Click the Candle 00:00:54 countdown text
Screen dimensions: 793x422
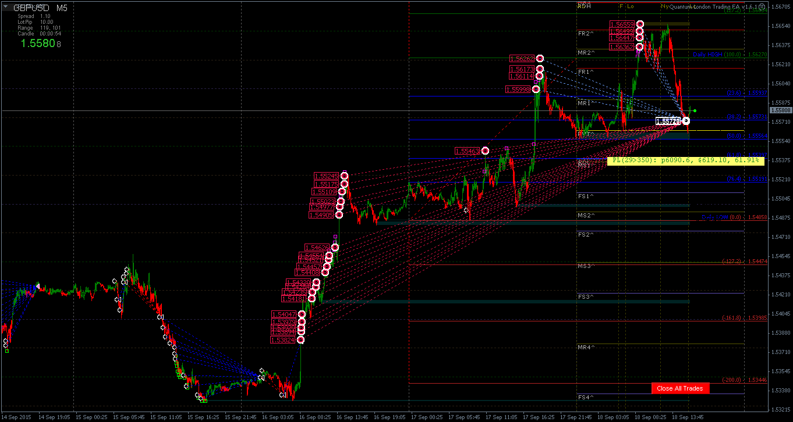[x=39, y=33]
